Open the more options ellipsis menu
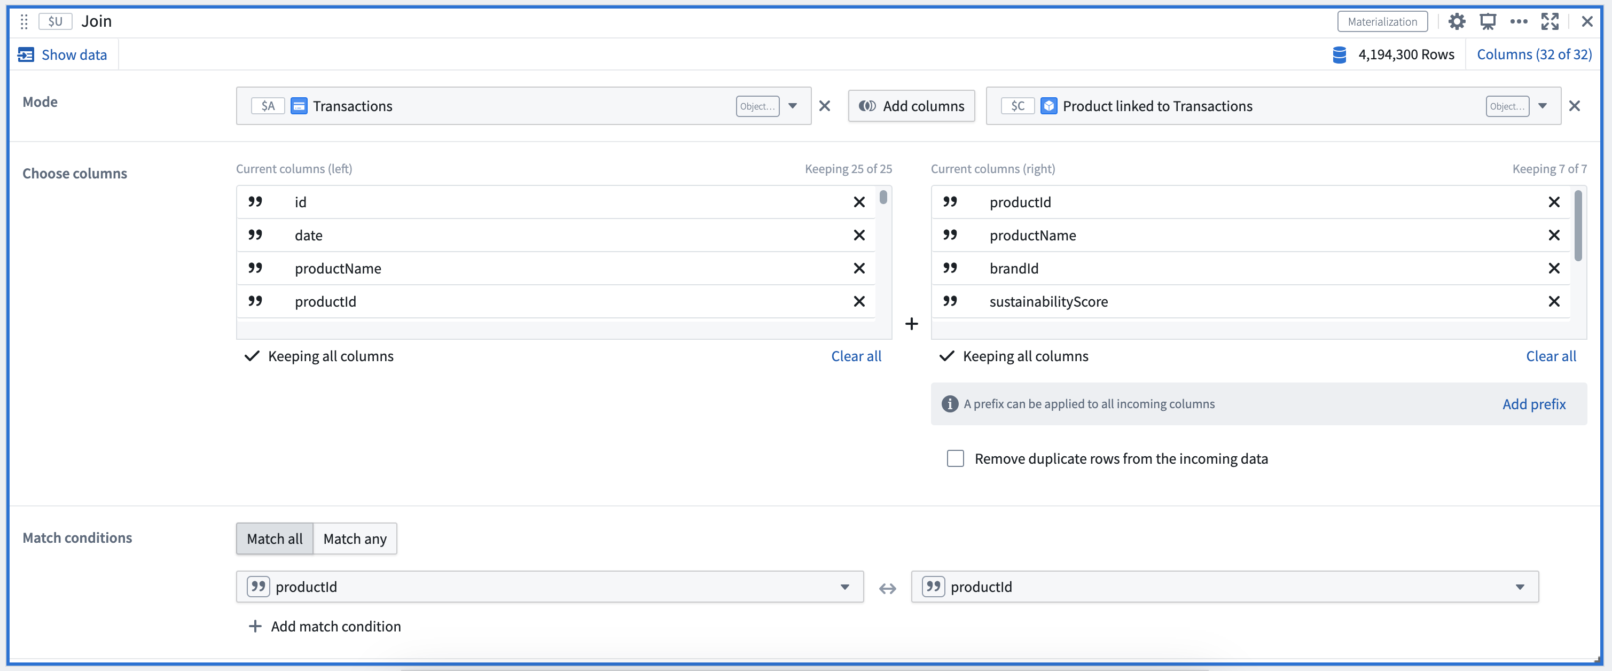Image resolution: width=1612 pixels, height=671 pixels. pyautogui.click(x=1518, y=21)
